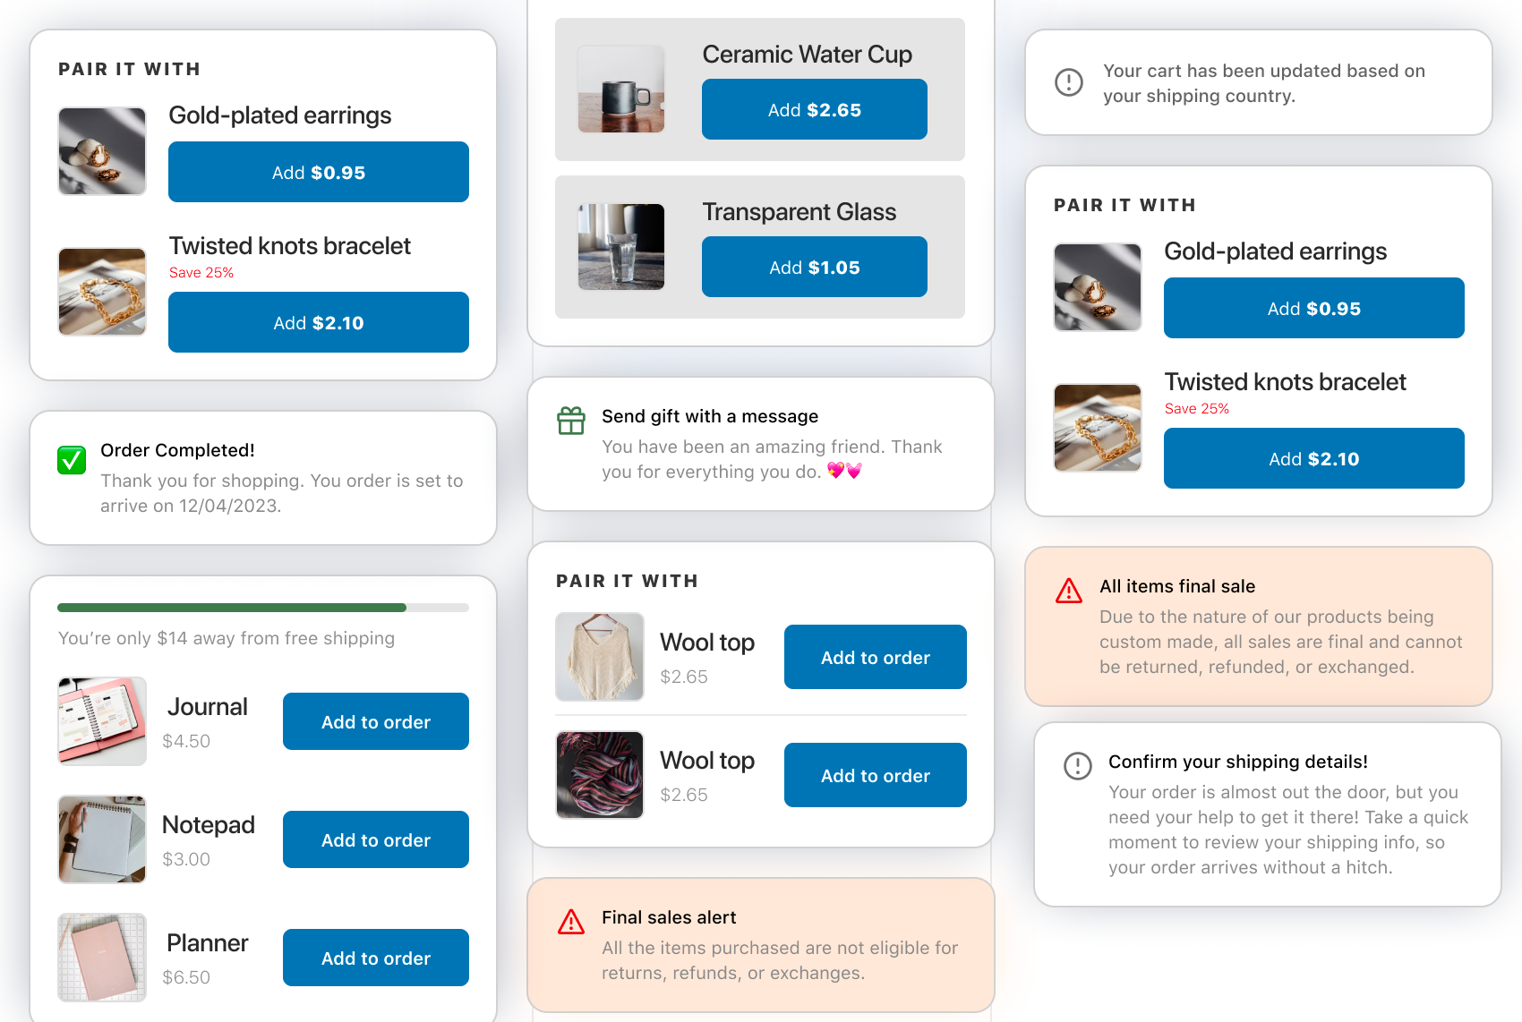Select the Journal product thumbnail

[102, 721]
